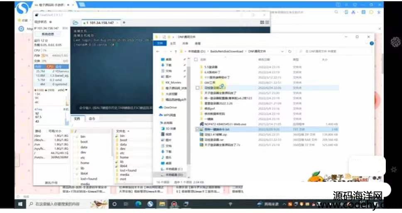402x213 pixels.
Task: Open the 查看 ribbon tab in Explorer
Action: 197,43
